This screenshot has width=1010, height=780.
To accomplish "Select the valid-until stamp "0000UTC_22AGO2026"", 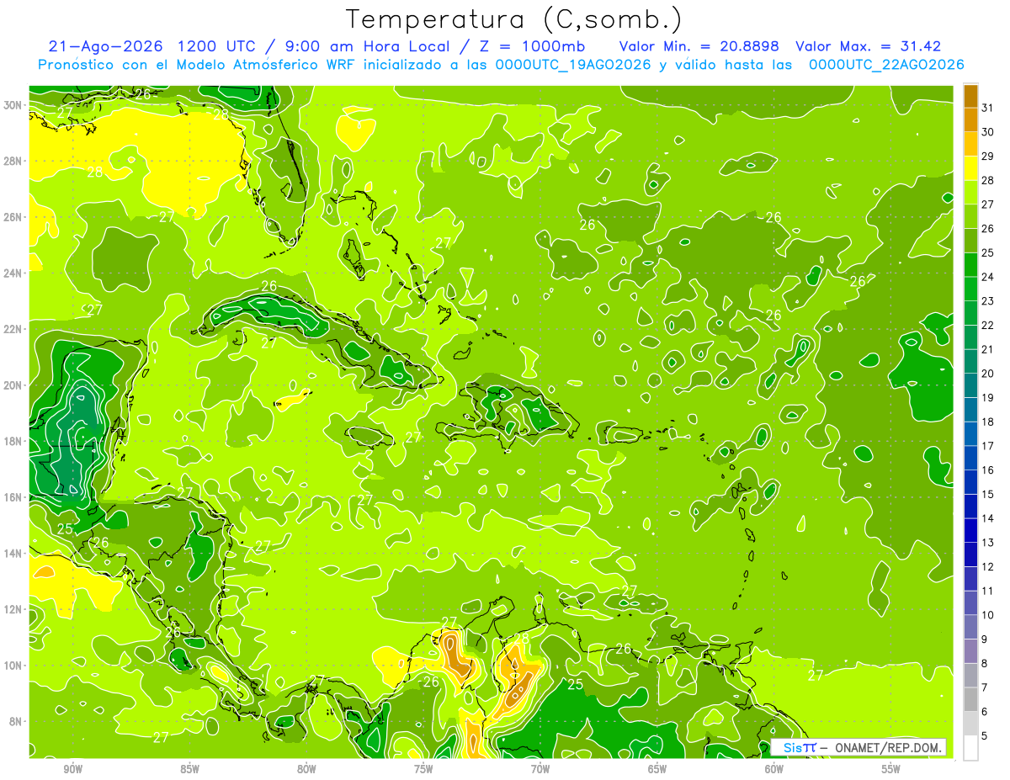I will point(886,65).
